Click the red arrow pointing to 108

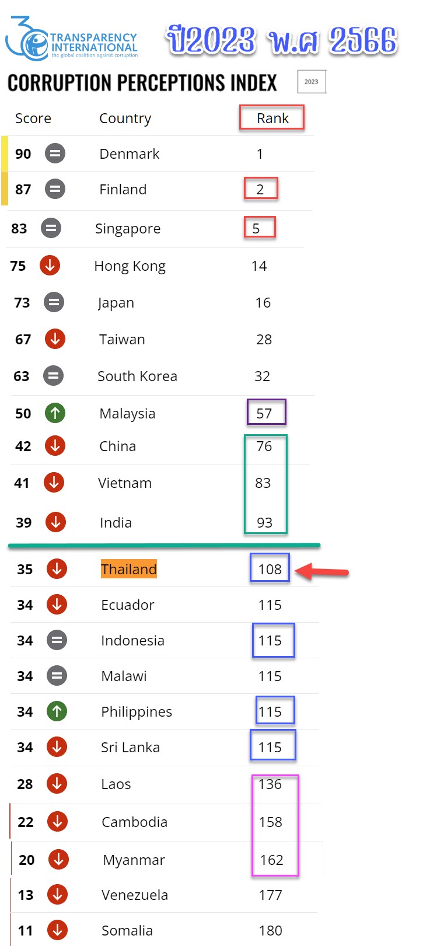pos(322,572)
